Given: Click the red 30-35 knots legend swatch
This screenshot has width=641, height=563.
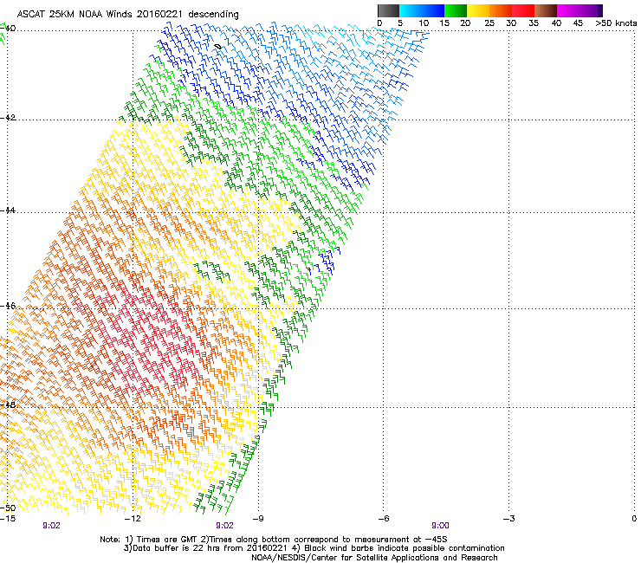Looking at the screenshot, I should point(523,10).
